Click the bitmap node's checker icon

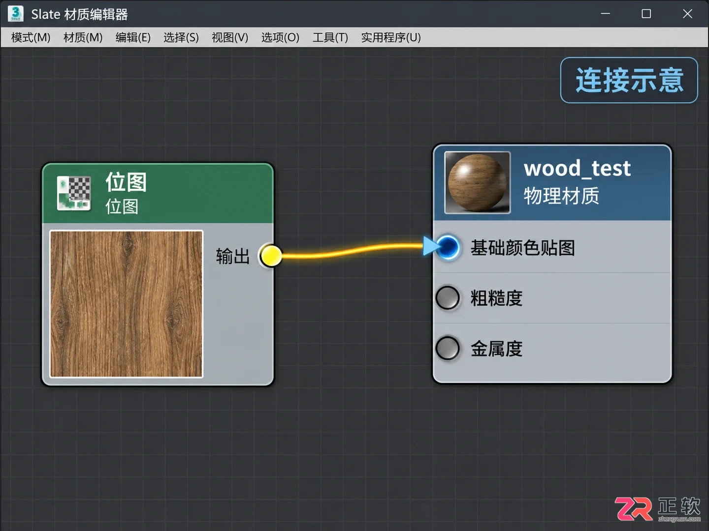click(x=74, y=193)
